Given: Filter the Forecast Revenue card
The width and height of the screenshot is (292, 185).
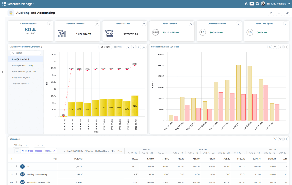Looking at the screenshot, I should (x=97, y=24).
